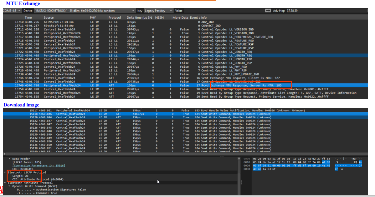Click the packet list horizontal scrollbar left arrow

4,154
